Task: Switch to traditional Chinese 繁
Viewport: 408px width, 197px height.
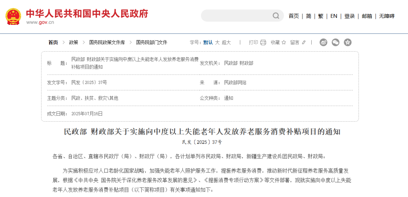Action: tap(321, 16)
